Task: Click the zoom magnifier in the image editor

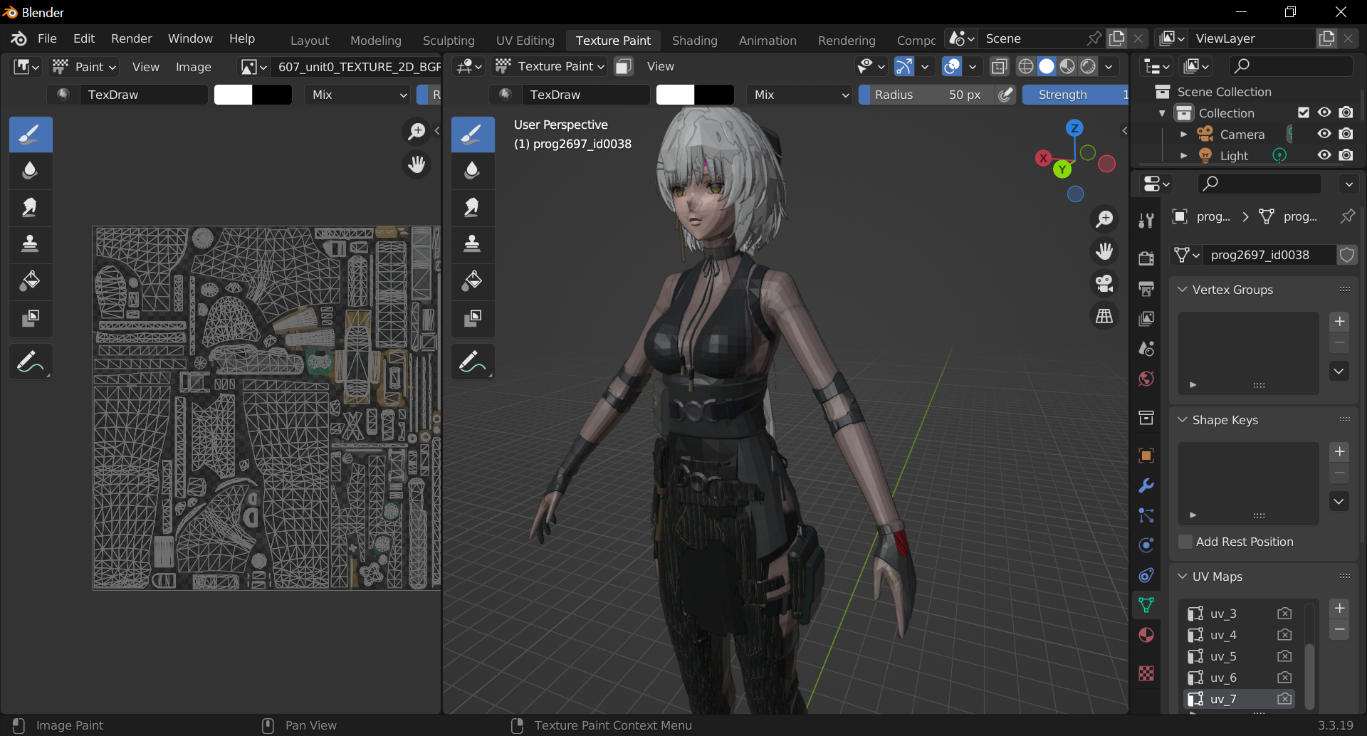Action: pos(417,131)
